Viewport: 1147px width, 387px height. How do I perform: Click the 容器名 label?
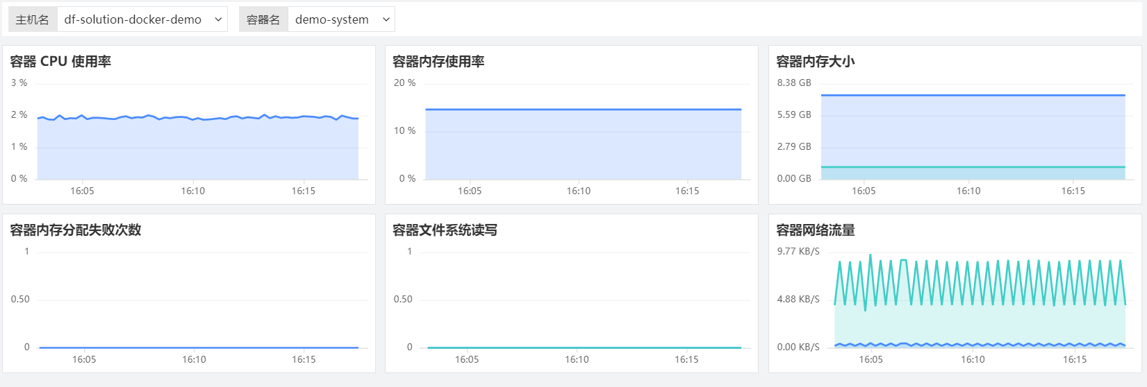click(263, 19)
